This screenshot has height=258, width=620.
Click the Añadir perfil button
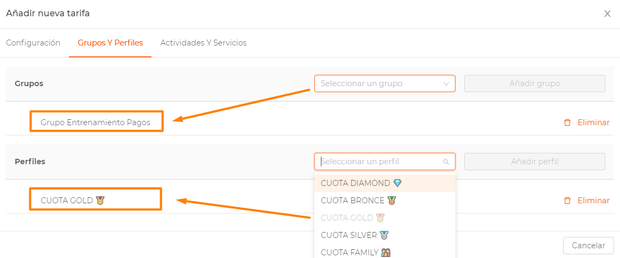[535, 162]
